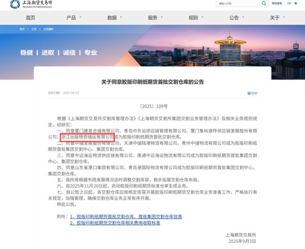Expand the 数据 data dropdown menu
The image size is (305, 249).
[114, 18]
